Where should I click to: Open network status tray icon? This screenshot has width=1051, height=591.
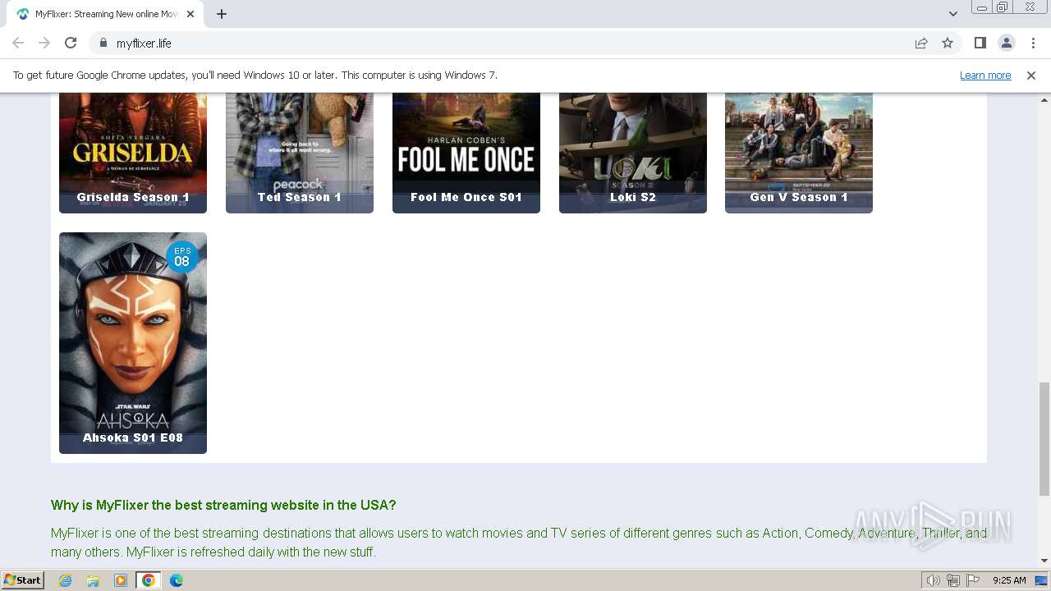tap(953, 580)
